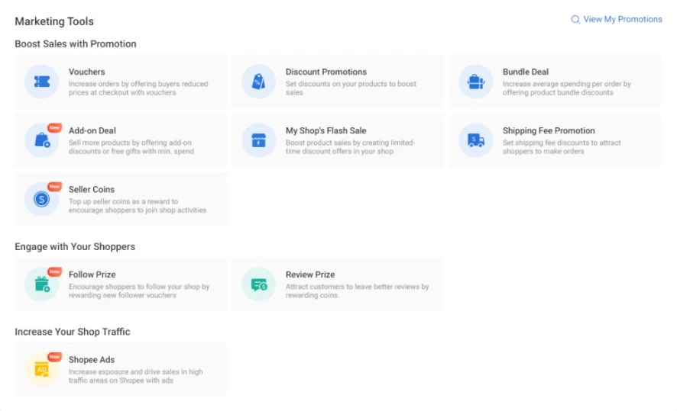The image size is (677, 411).
Task: Open My Shop's Flash Sale title
Action: [x=326, y=130]
